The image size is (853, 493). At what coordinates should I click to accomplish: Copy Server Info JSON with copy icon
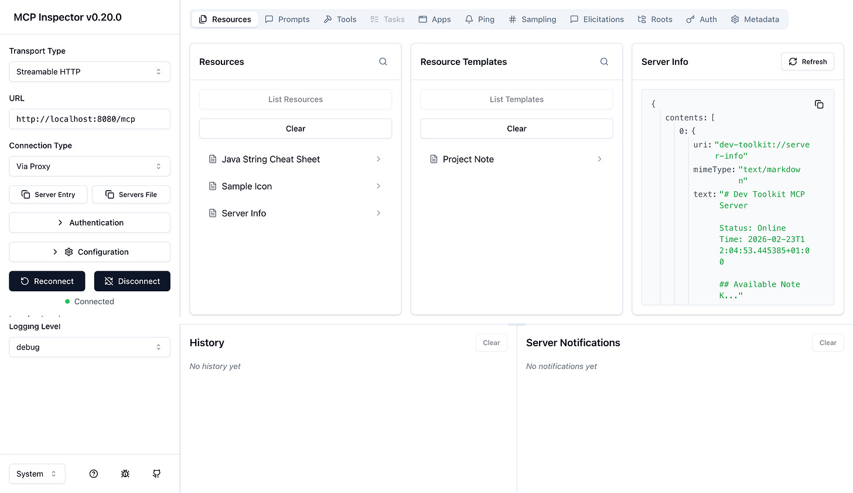click(x=819, y=104)
